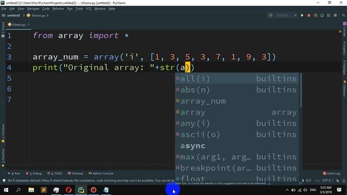This screenshot has height=195, width=347.
Task: Click the completion popup scrollbar
Action: (x=301, y=90)
